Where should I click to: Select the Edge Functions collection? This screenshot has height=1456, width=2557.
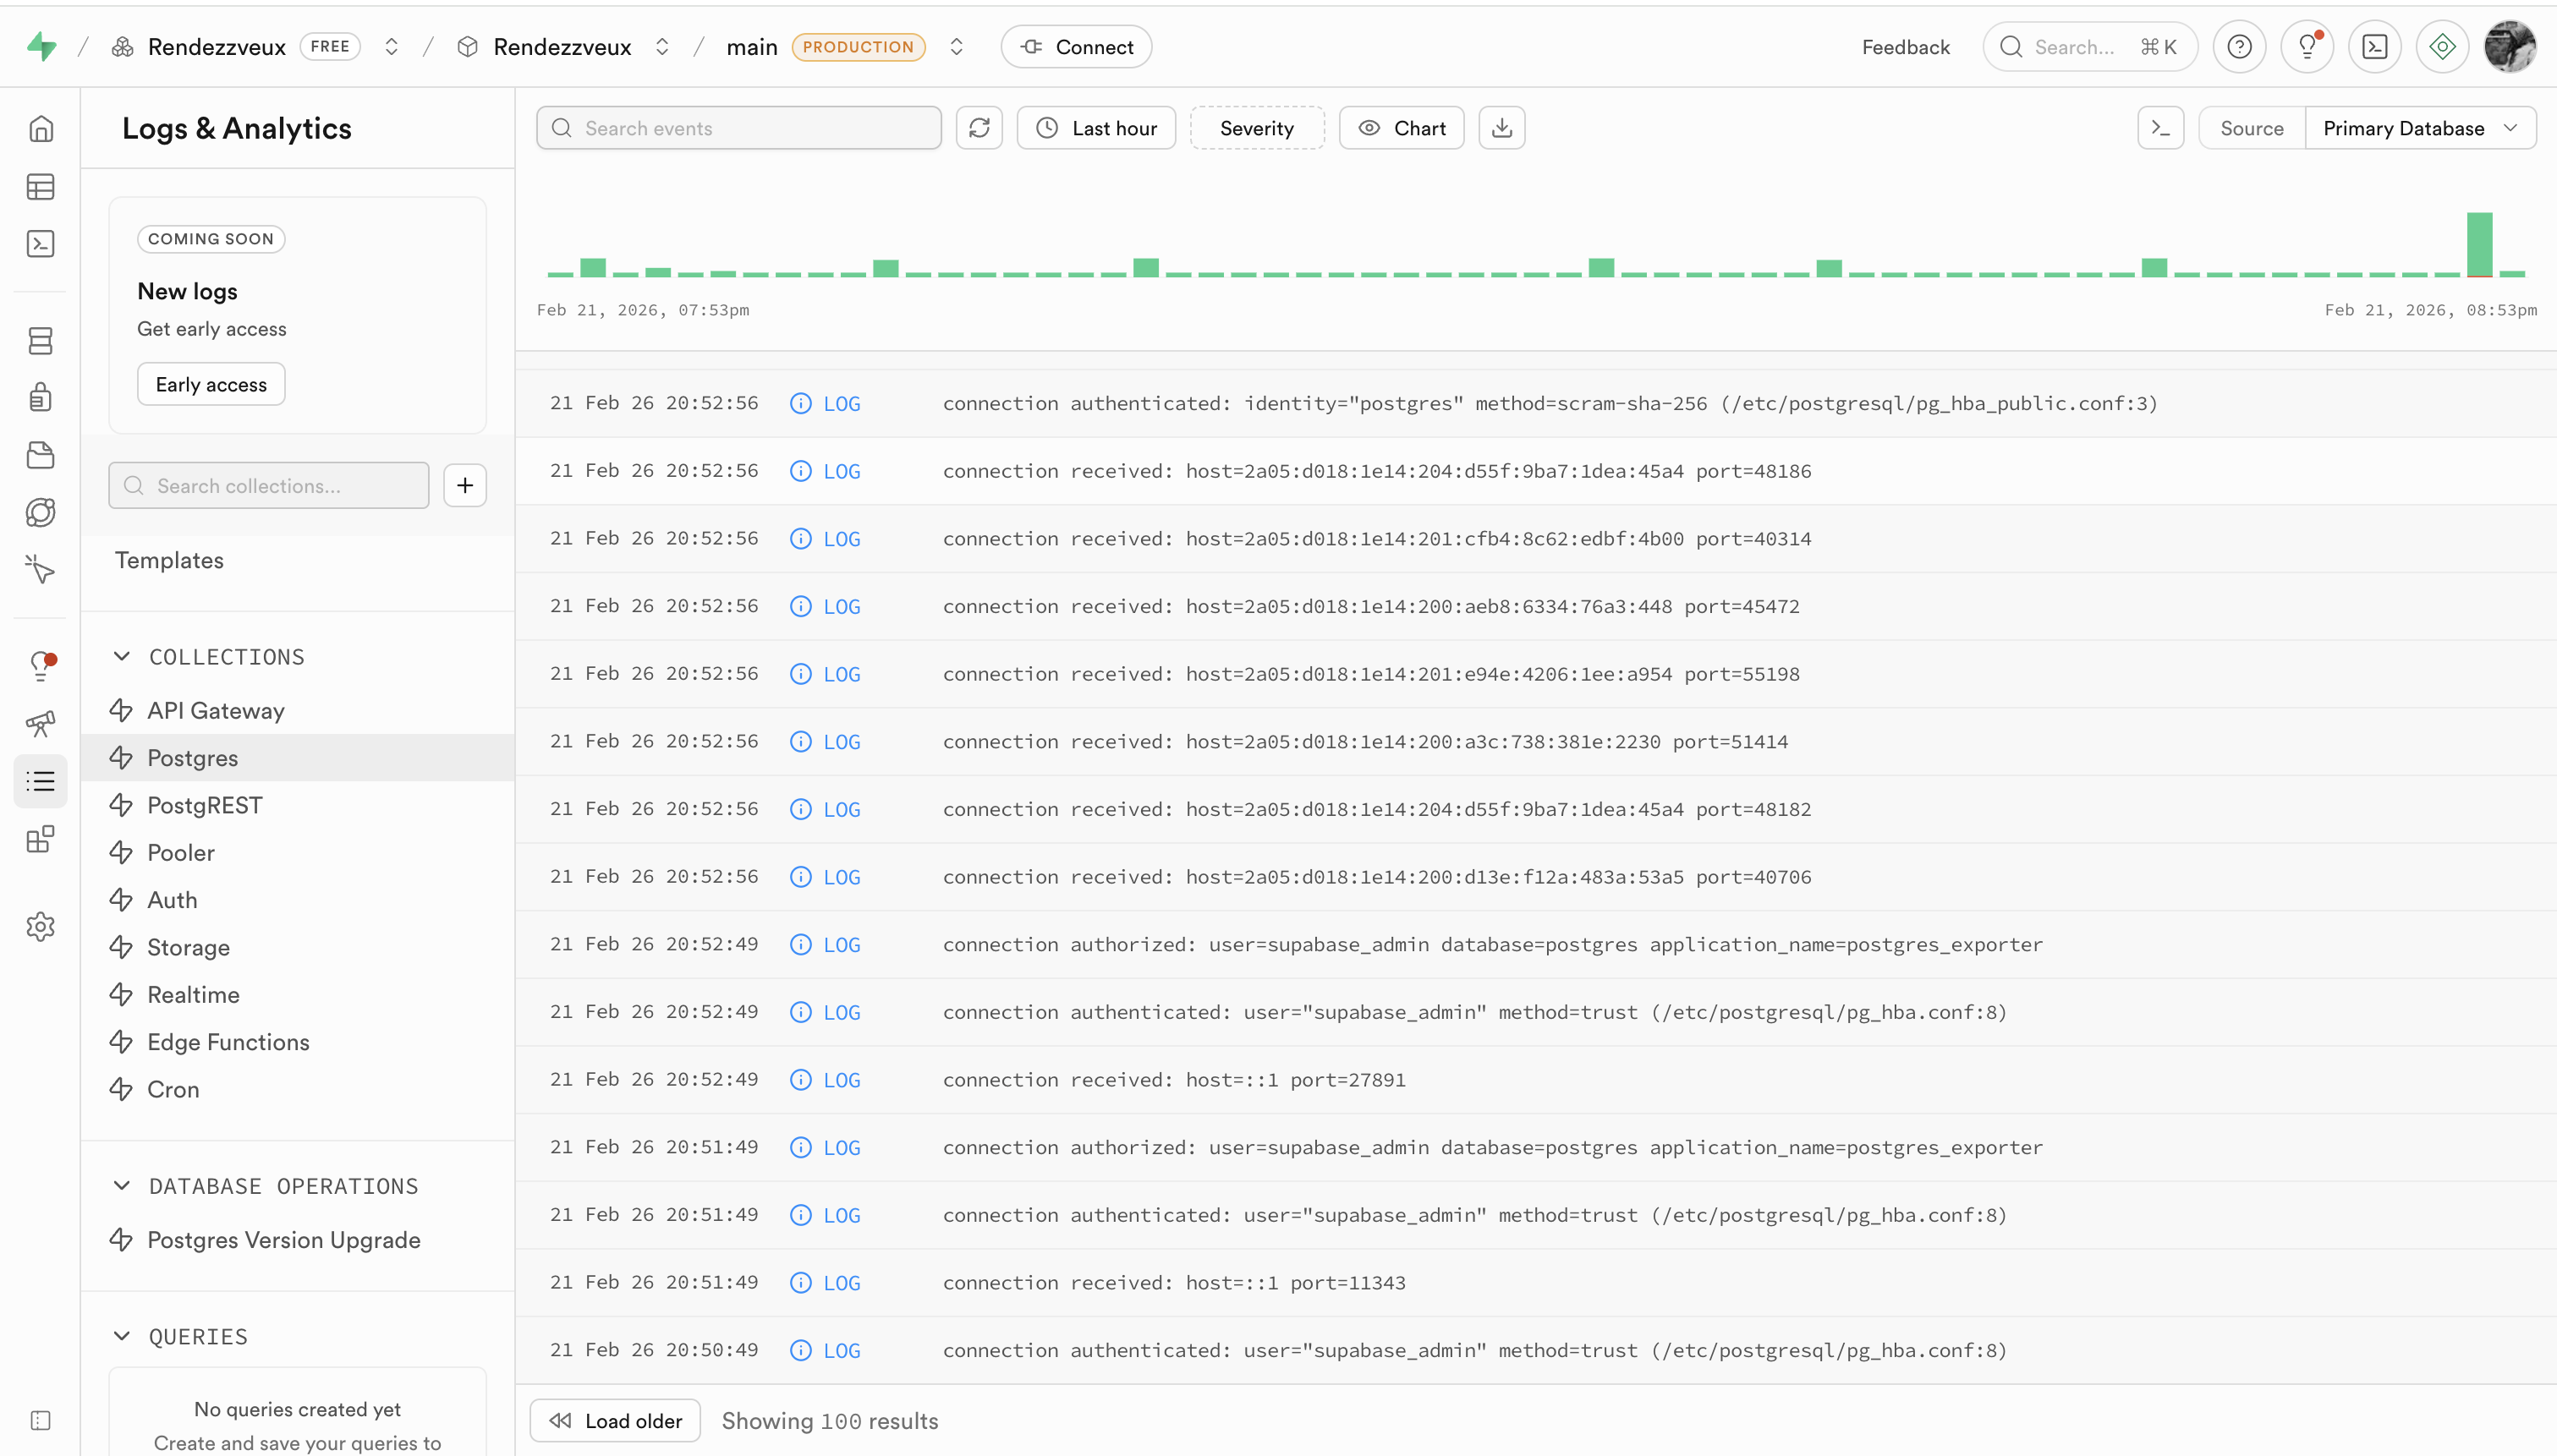pos(228,1042)
